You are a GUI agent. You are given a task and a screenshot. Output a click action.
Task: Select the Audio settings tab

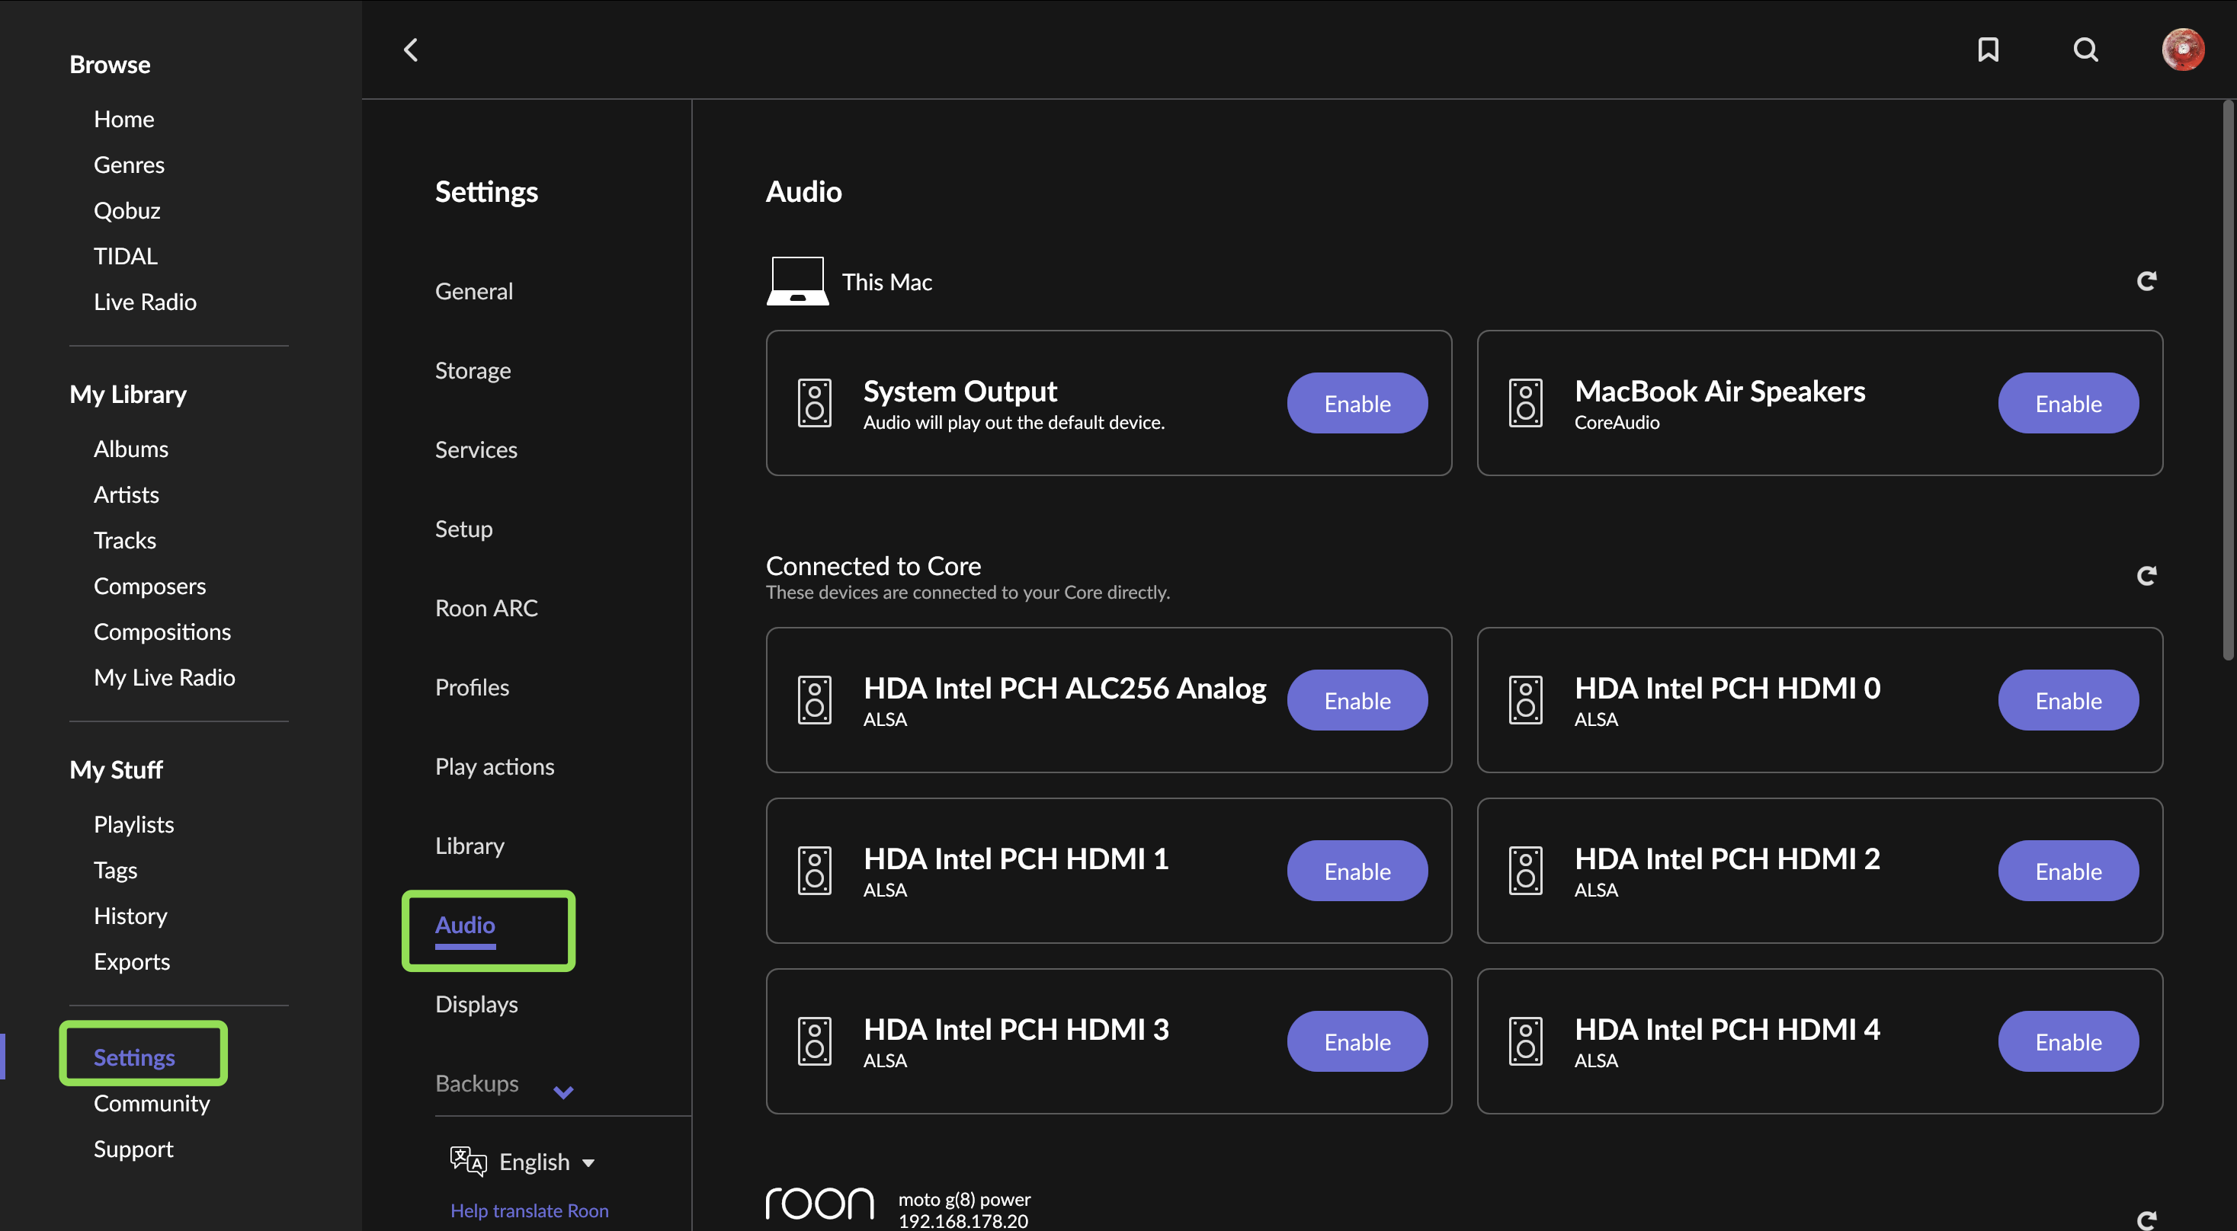tap(466, 926)
